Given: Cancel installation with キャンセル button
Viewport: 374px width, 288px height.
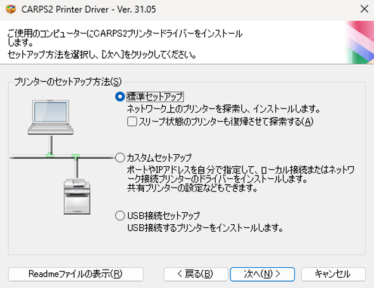Looking at the screenshot, I should coord(333,274).
